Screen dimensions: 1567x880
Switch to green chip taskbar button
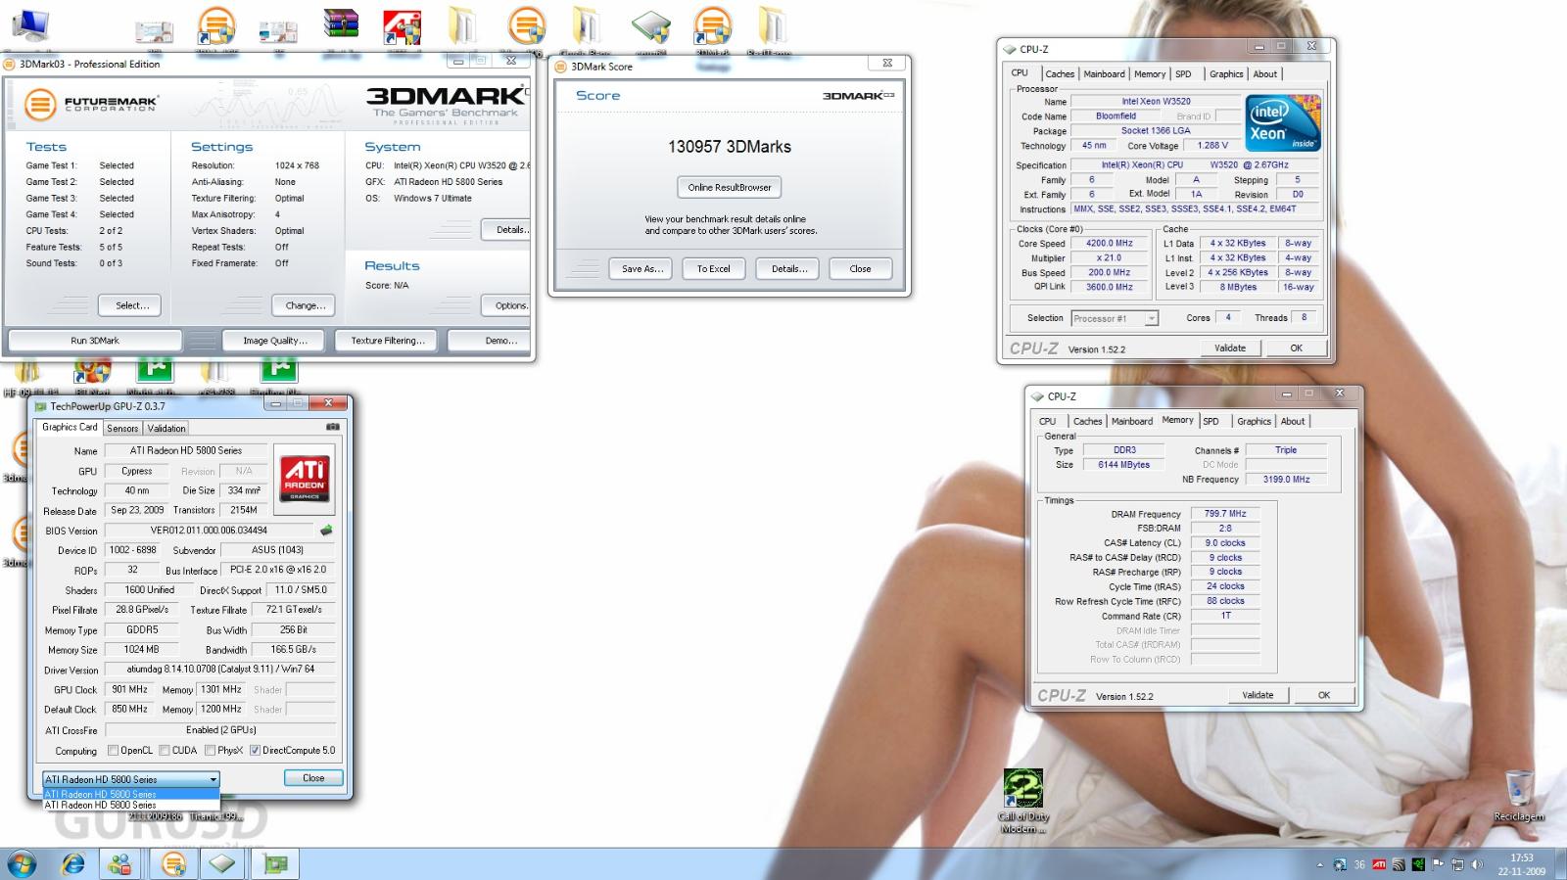click(222, 864)
